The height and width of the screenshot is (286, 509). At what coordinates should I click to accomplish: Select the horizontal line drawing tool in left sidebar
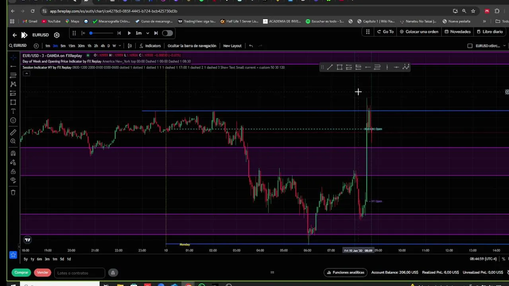(13, 66)
